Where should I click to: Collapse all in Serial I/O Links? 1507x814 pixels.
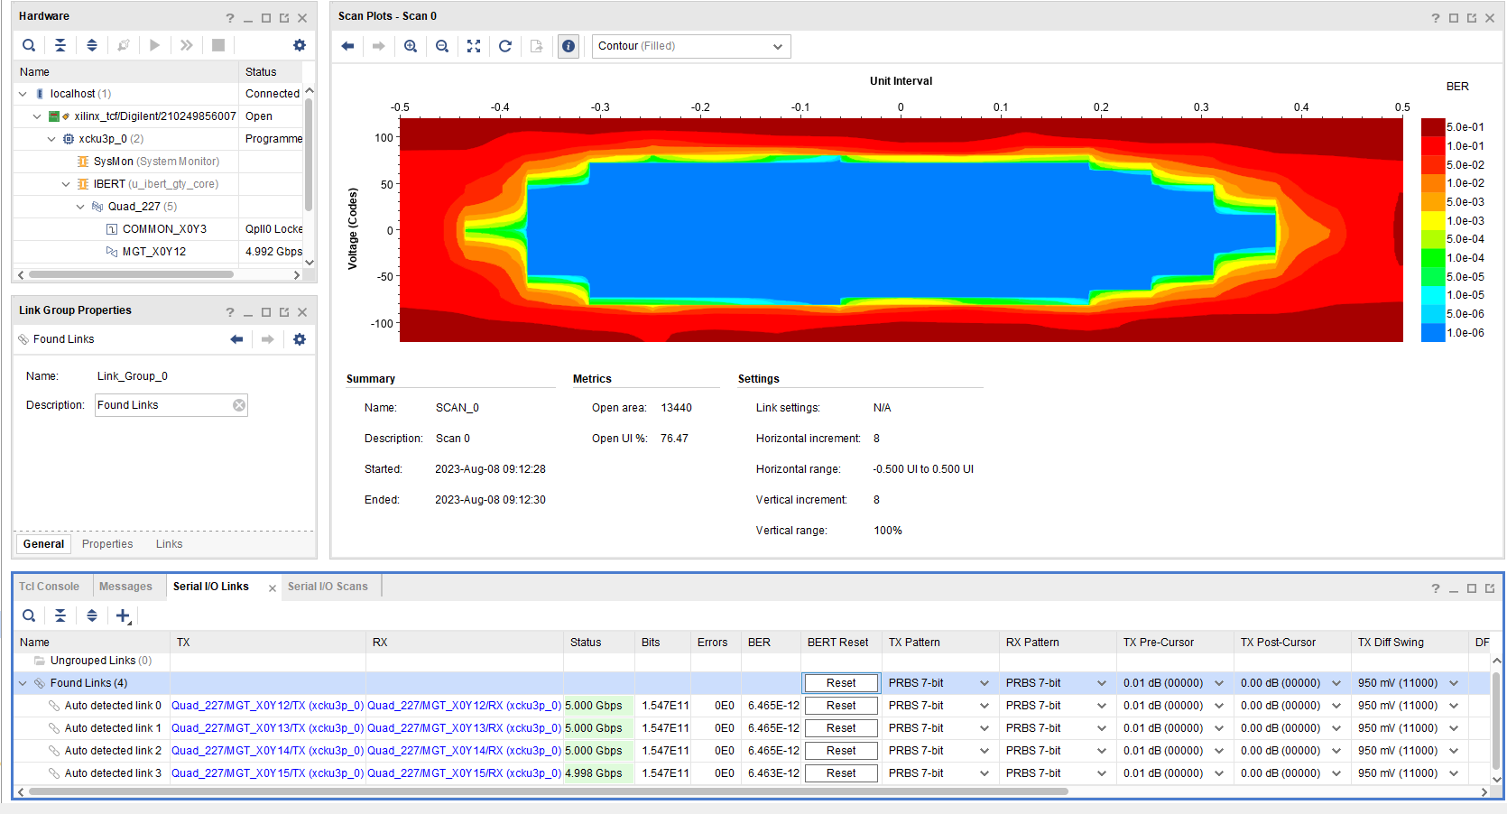(60, 615)
